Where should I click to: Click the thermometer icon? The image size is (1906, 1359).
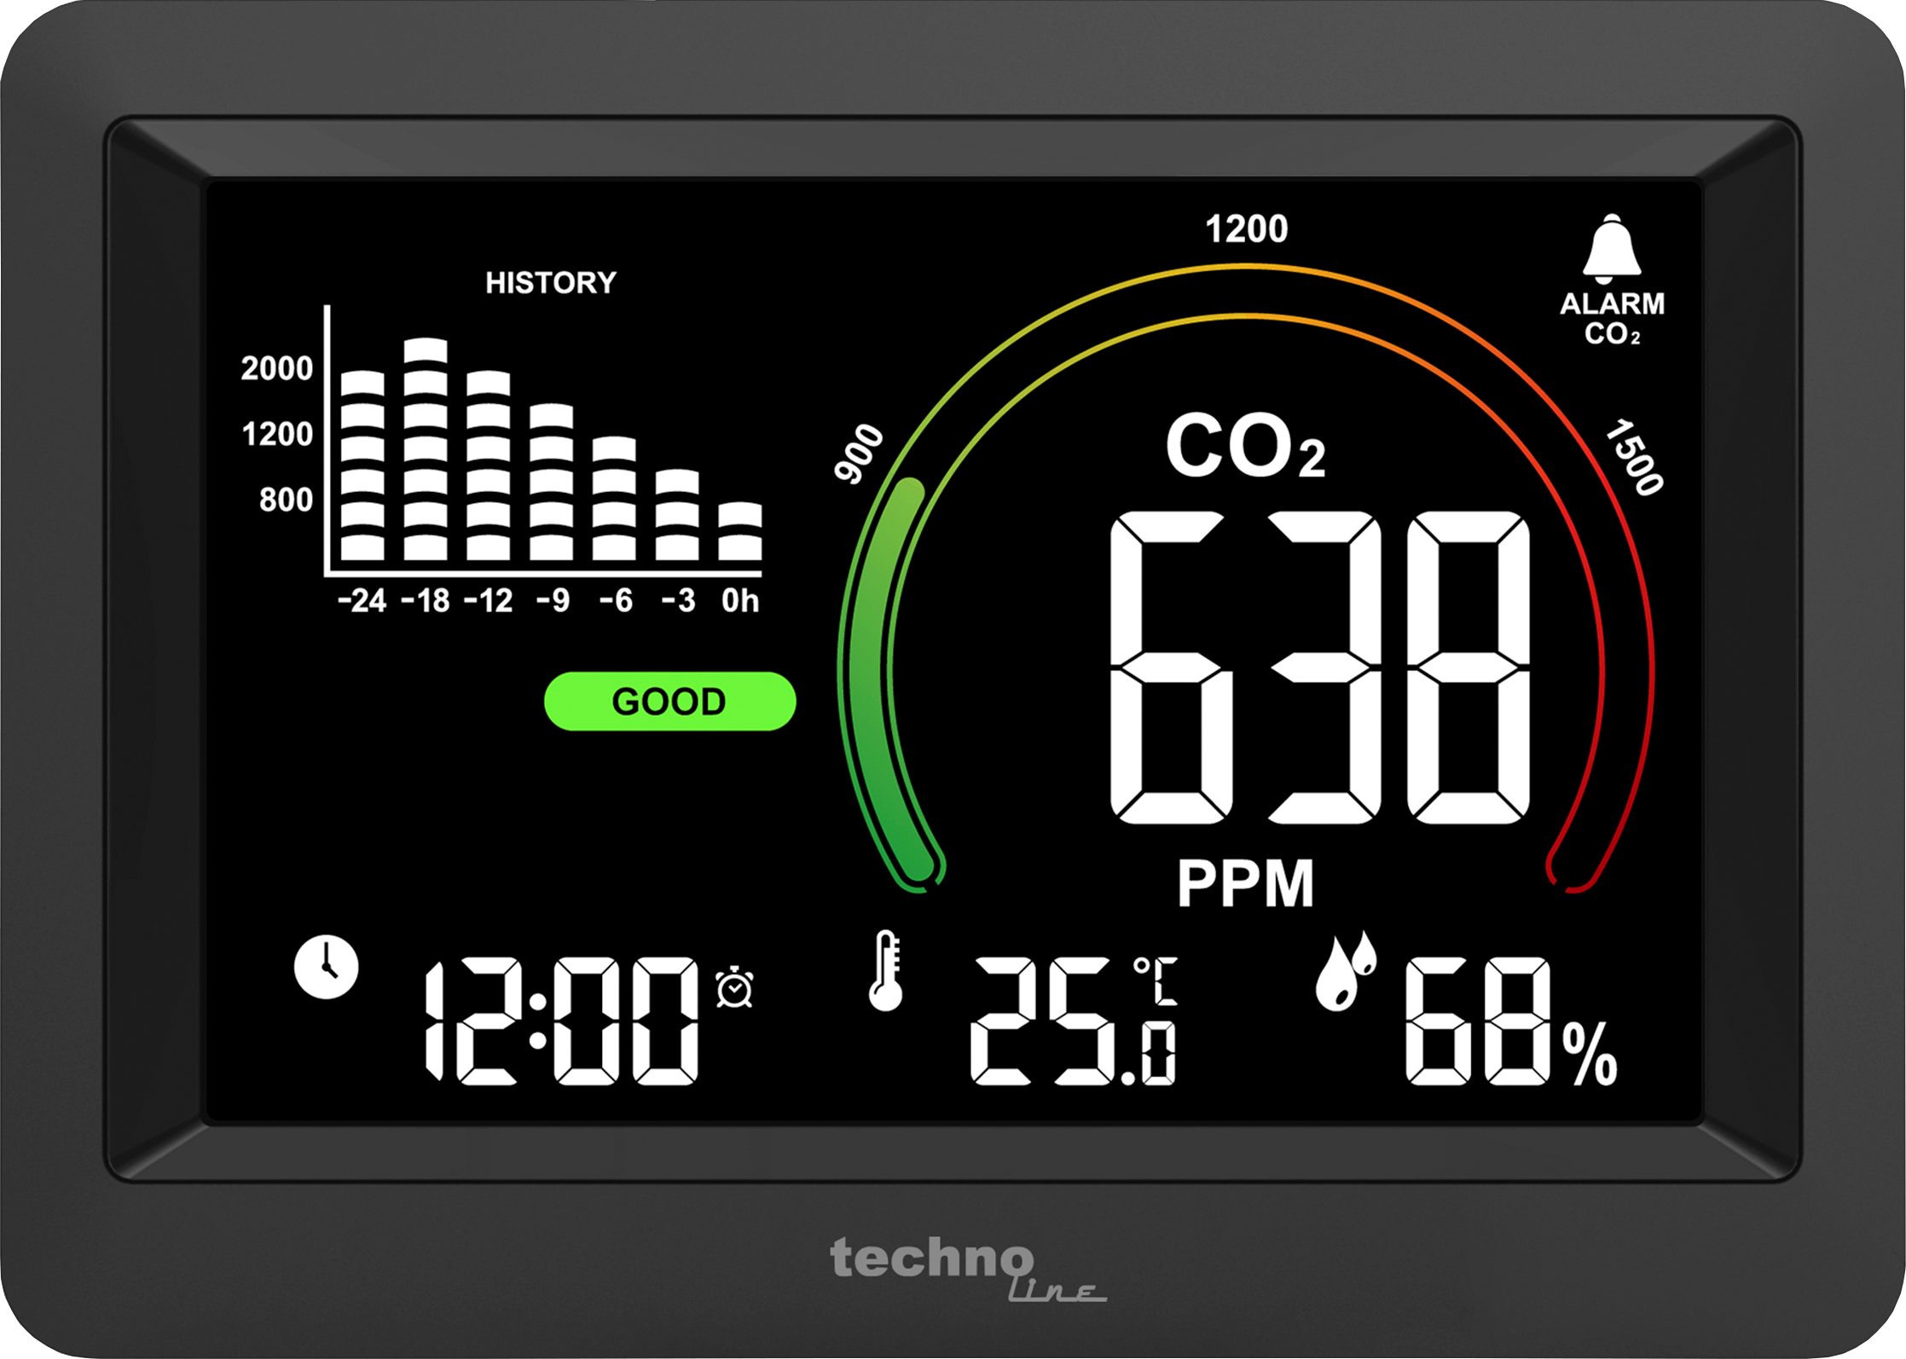tap(886, 971)
